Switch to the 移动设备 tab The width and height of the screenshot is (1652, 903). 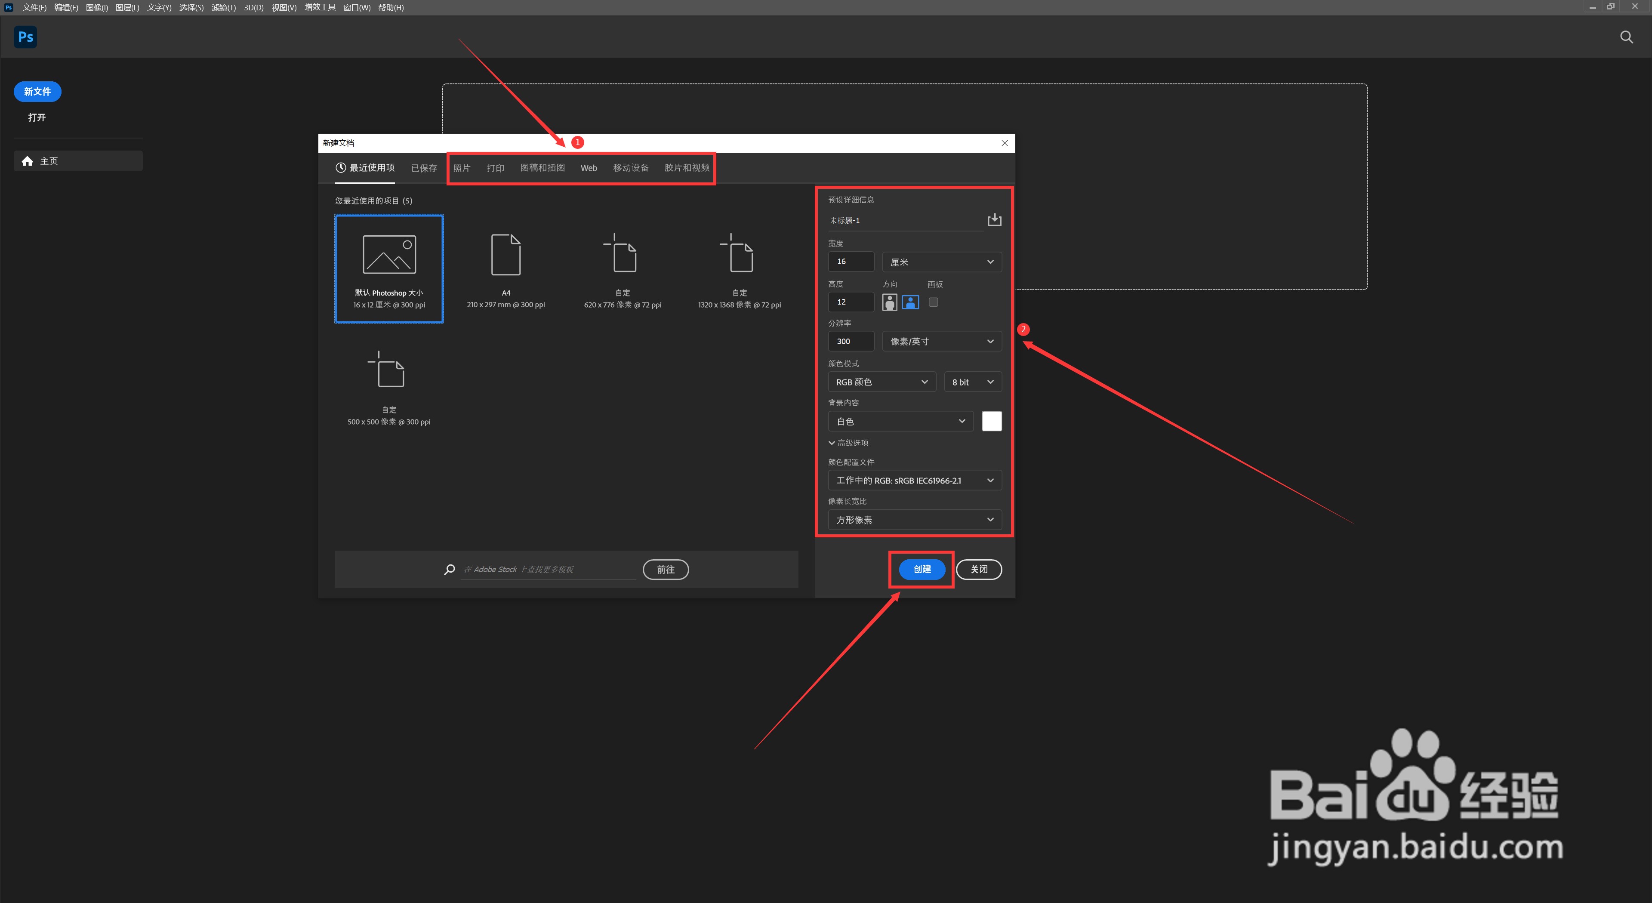click(x=630, y=168)
